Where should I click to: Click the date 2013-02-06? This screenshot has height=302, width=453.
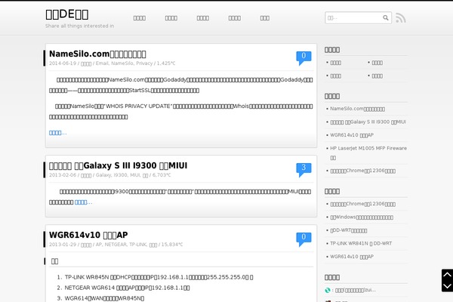pyautogui.click(x=63, y=175)
